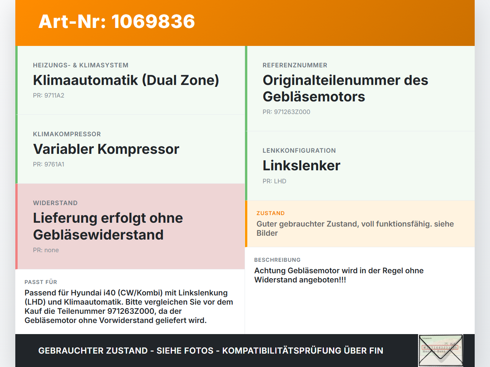Click the orange ZUSTAND label
The height and width of the screenshot is (367, 490).
point(271,213)
